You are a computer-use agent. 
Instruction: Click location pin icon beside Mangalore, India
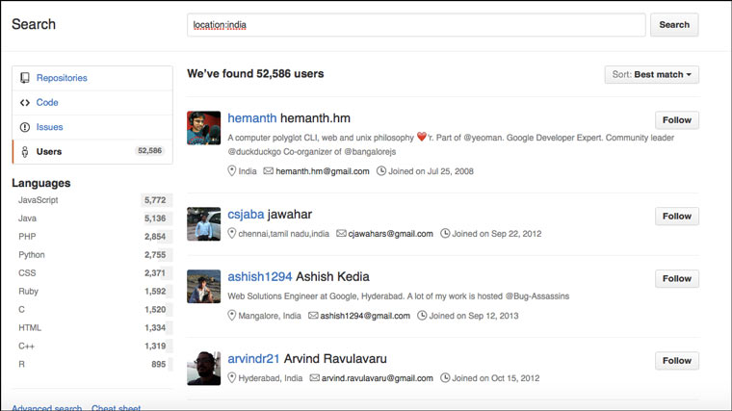[231, 316]
